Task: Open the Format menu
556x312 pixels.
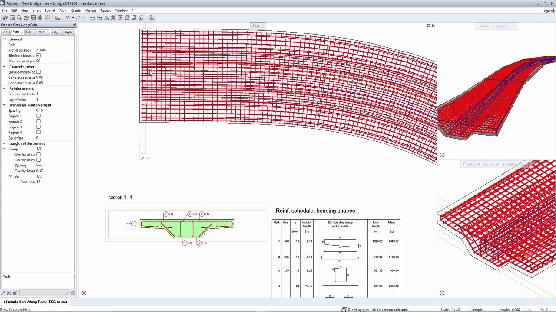Action: 50,10
